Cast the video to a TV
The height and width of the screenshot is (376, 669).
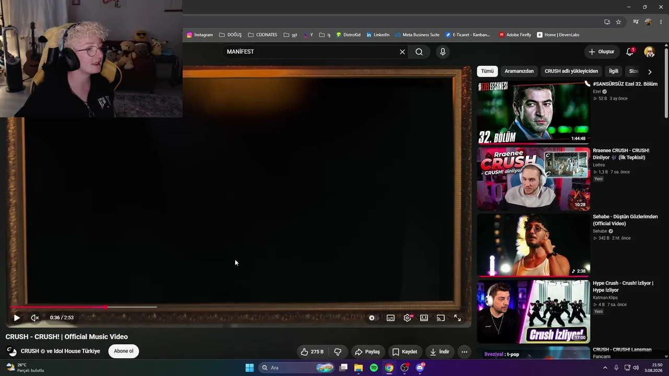click(441, 318)
